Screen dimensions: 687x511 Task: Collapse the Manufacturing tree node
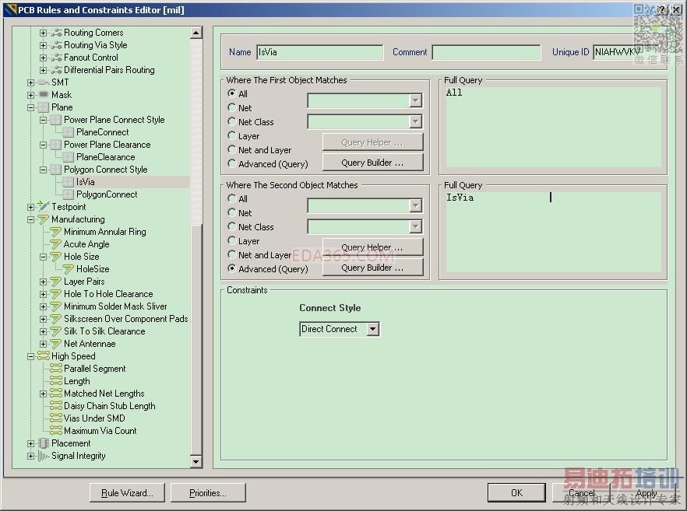pyautogui.click(x=31, y=219)
